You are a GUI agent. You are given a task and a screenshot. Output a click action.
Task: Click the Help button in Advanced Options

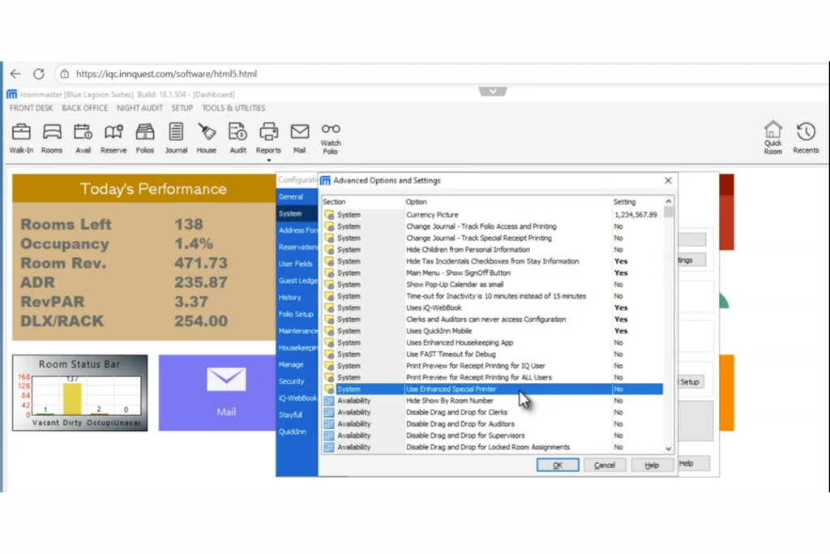point(652,465)
